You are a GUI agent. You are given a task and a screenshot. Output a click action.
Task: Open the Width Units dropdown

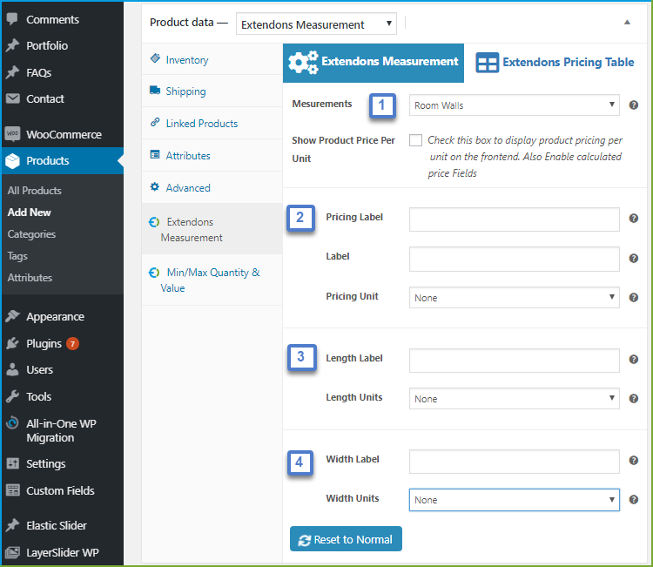click(514, 500)
